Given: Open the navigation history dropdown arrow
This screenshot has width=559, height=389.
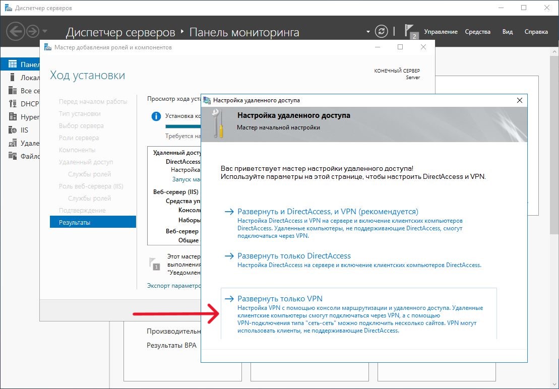Looking at the screenshot, I should pos(45,31).
